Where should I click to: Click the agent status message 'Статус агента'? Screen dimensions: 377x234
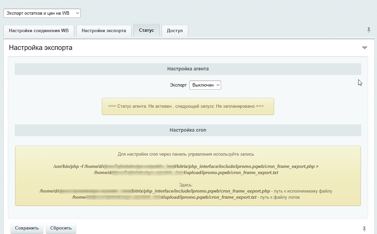pyautogui.click(x=188, y=106)
